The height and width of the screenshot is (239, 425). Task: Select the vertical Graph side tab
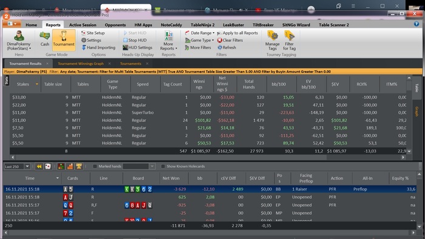coord(417,111)
